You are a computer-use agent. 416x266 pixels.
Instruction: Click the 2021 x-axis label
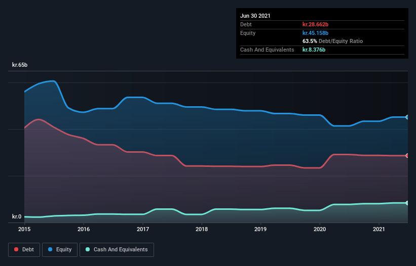[x=379, y=229]
